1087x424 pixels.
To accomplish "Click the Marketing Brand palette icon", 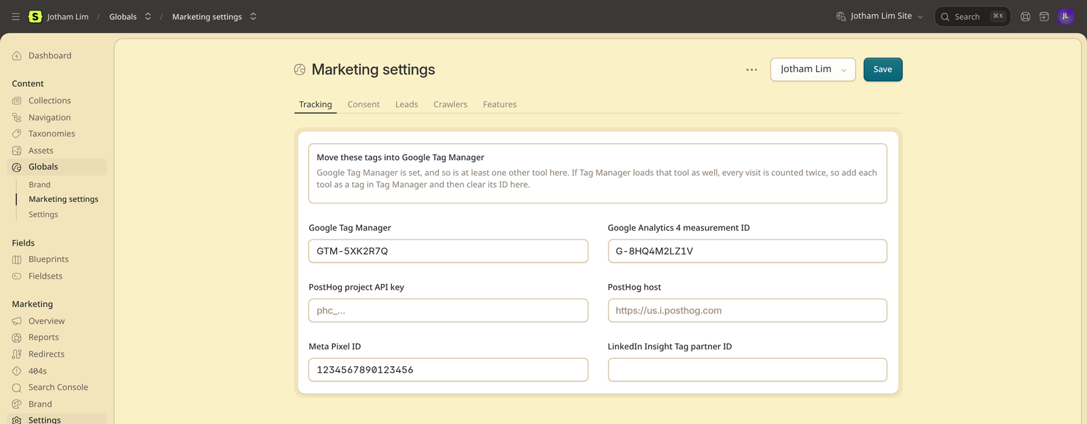I will click(x=17, y=404).
